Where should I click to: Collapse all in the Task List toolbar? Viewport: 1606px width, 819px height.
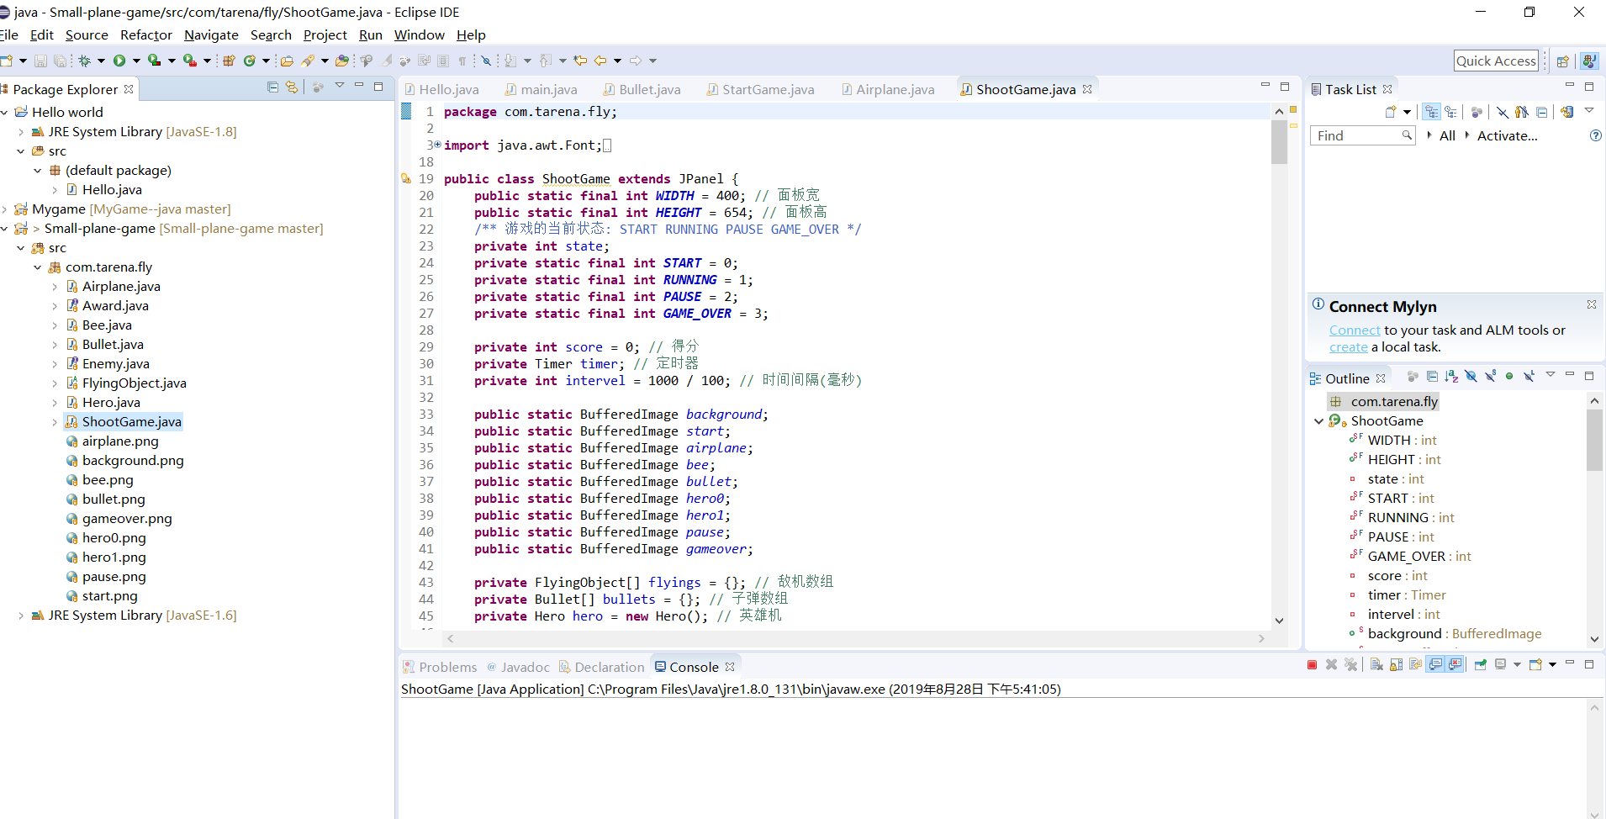click(1541, 112)
